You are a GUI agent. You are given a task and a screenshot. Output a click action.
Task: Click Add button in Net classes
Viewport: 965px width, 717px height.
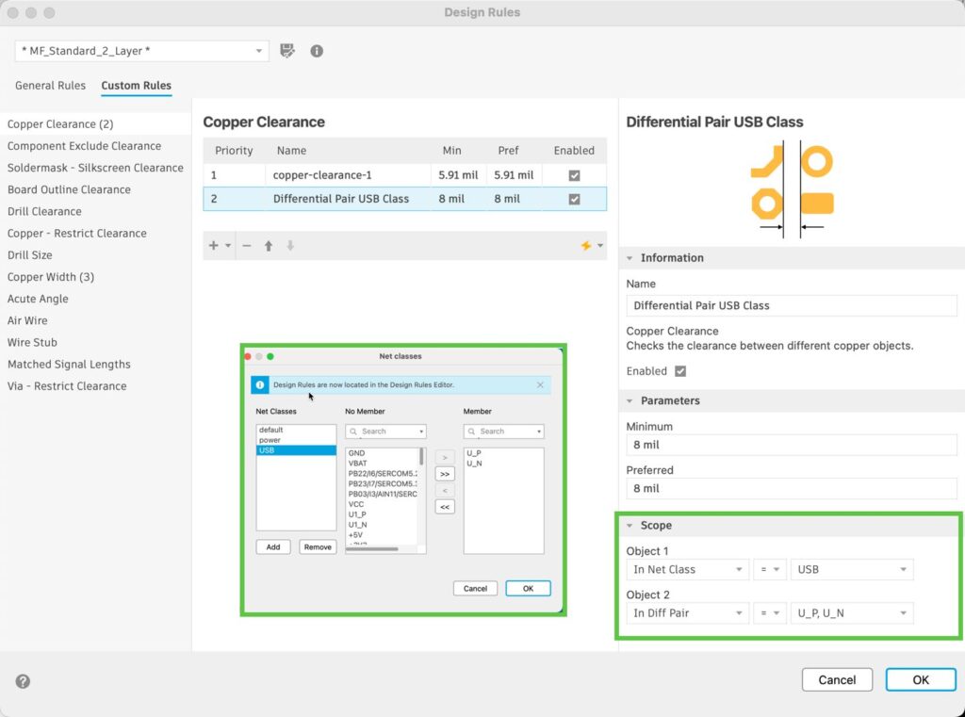coord(273,547)
